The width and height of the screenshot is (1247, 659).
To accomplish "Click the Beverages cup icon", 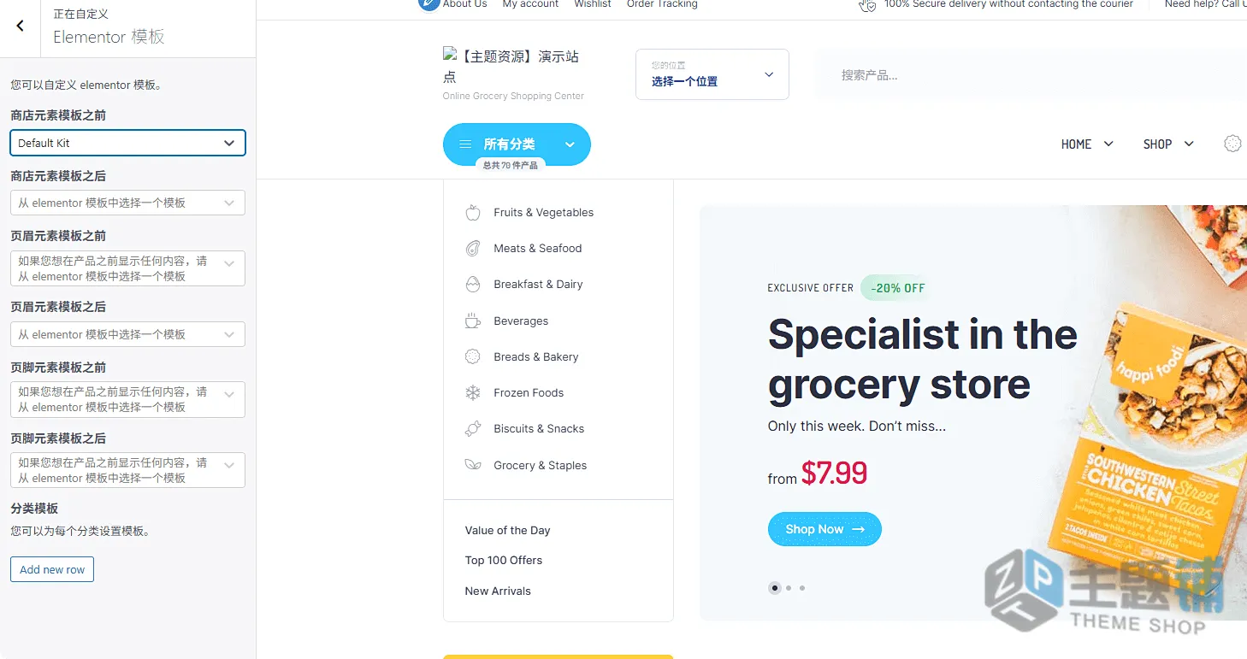I will (473, 321).
